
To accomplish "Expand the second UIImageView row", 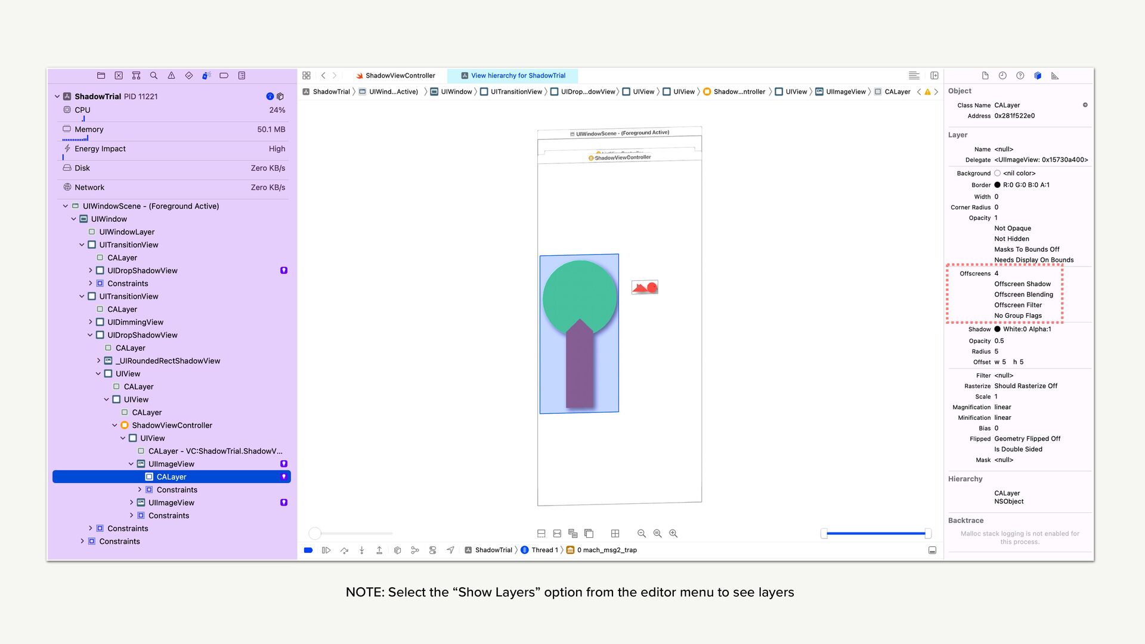I will coord(132,503).
